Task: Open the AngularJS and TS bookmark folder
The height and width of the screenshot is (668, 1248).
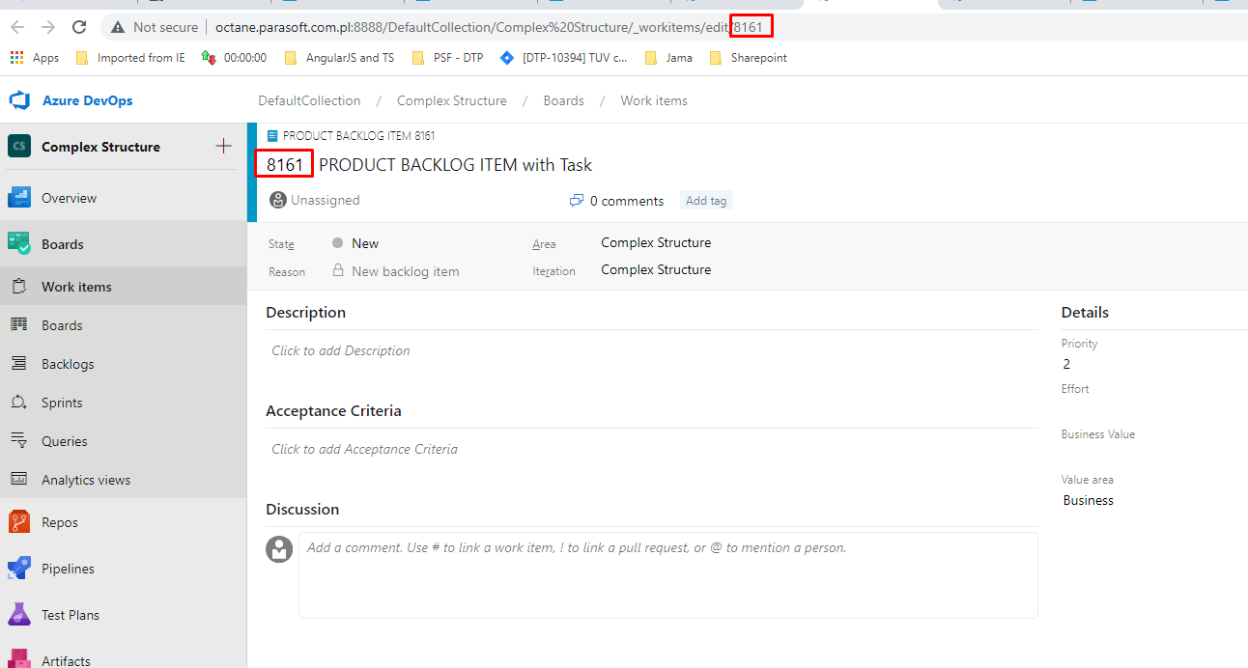Action: pyautogui.click(x=339, y=58)
